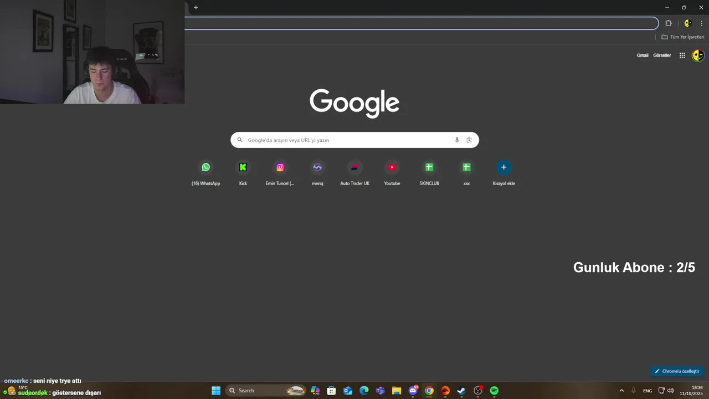Viewport: 709px width, 399px height.
Task: Open Spotify from the taskbar
Action: pos(494,391)
